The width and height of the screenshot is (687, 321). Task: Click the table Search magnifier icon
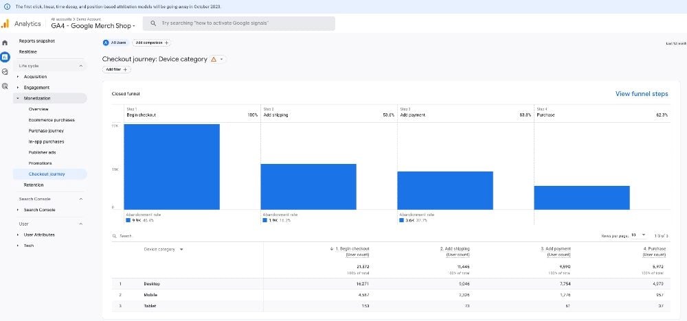point(114,236)
